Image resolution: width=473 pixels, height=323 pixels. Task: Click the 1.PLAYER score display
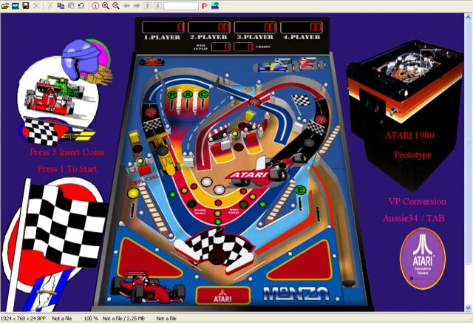(164, 27)
